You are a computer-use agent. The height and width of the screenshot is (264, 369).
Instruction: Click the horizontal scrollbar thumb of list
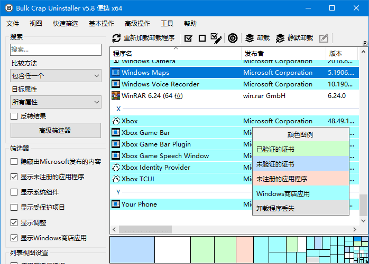pos(145,229)
